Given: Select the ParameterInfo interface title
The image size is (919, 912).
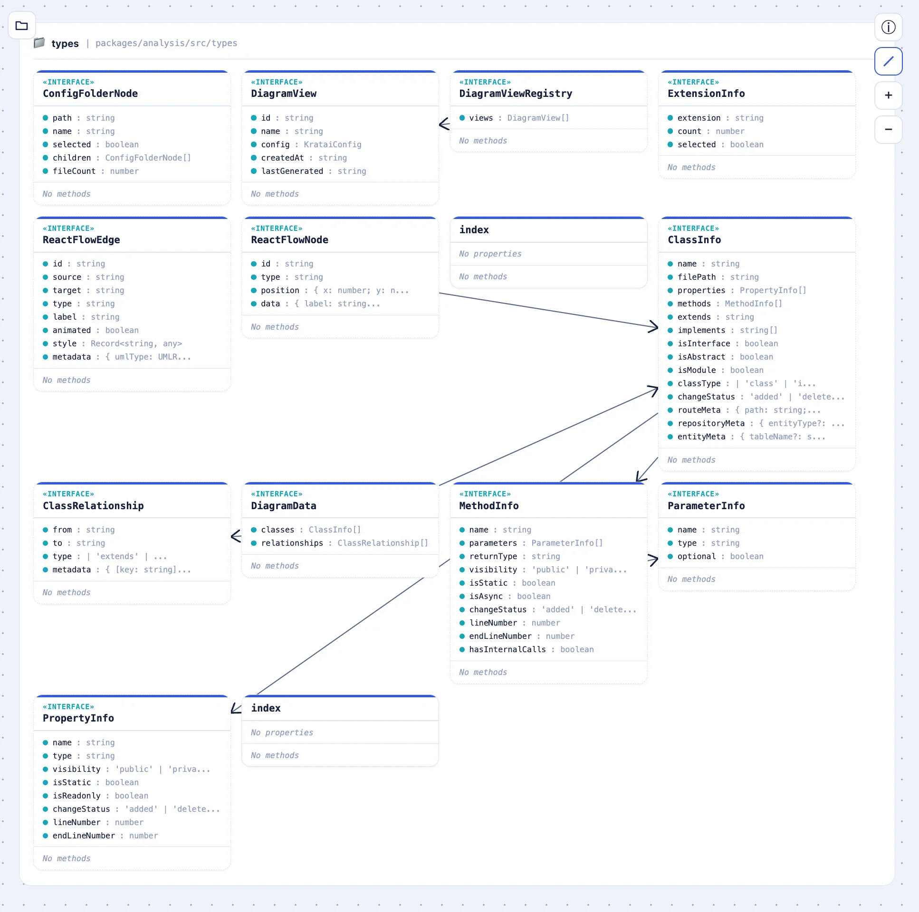Looking at the screenshot, I should coord(706,505).
